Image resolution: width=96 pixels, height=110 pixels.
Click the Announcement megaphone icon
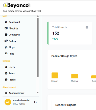pyautogui.click(x=6, y=93)
